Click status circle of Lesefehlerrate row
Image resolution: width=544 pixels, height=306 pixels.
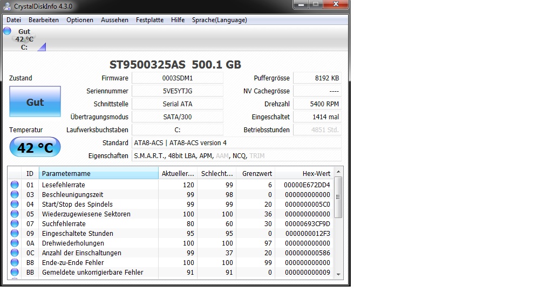click(x=15, y=185)
